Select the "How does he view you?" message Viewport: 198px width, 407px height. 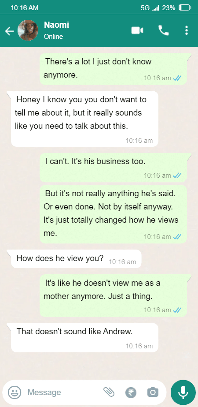click(x=76, y=259)
